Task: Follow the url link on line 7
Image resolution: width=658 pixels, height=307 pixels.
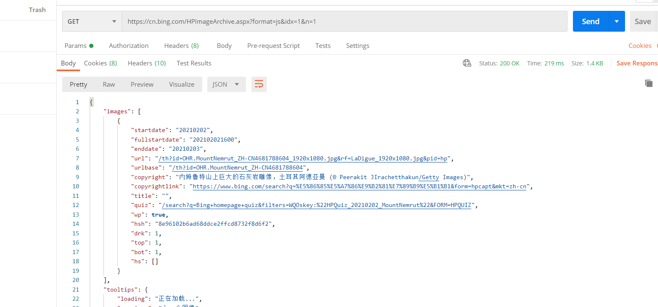Action: point(303,158)
